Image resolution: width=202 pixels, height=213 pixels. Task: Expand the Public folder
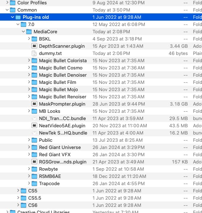click(29, 140)
